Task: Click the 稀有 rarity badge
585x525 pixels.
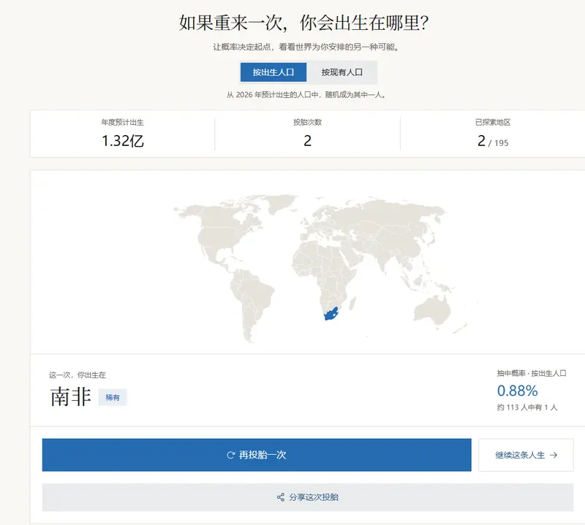Action: [113, 397]
